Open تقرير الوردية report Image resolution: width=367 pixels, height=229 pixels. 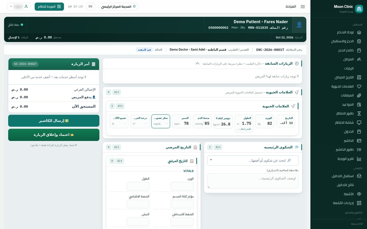click(x=349, y=159)
